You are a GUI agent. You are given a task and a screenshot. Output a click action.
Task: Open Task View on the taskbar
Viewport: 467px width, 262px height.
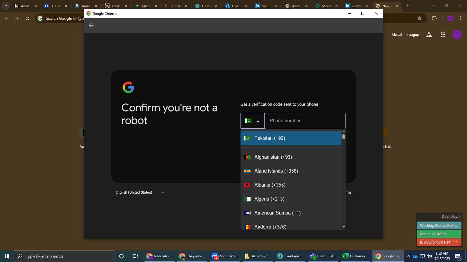tap(135, 256)
